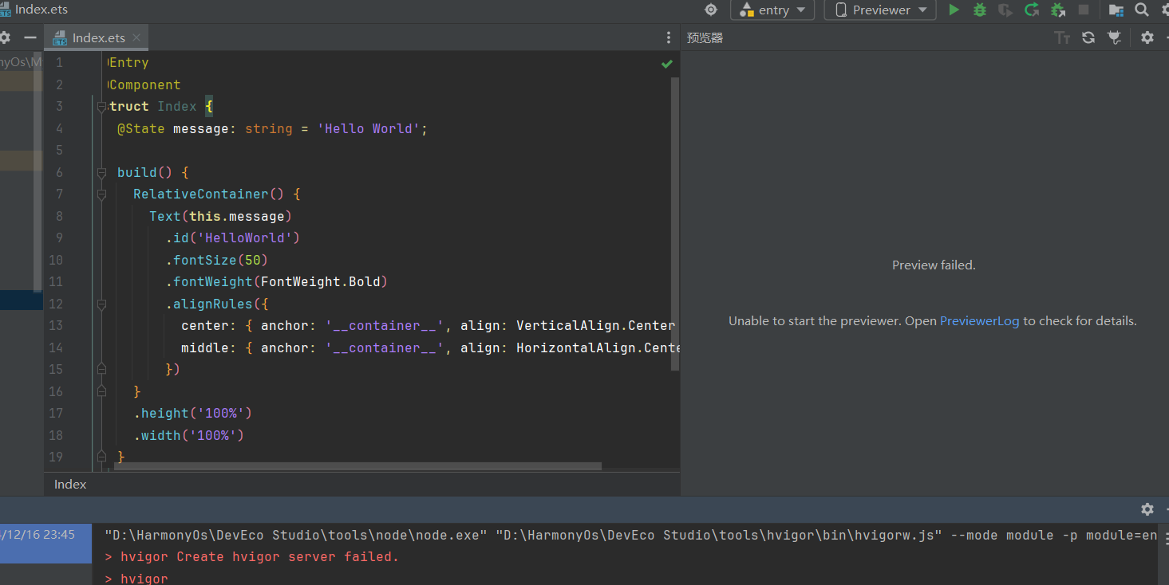Click the project panel gear icon
This screenshot has height=585, width=1169.
tap(5, 37)
